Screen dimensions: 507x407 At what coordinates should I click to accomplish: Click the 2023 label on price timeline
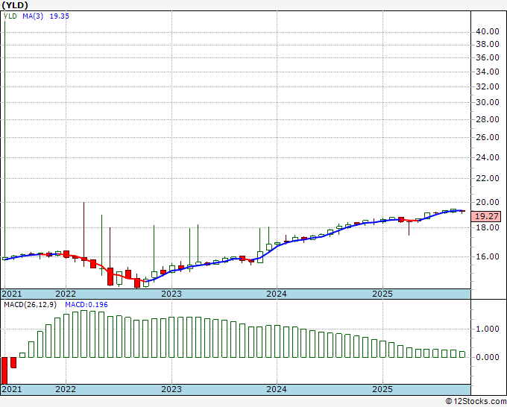click(171, 294)
